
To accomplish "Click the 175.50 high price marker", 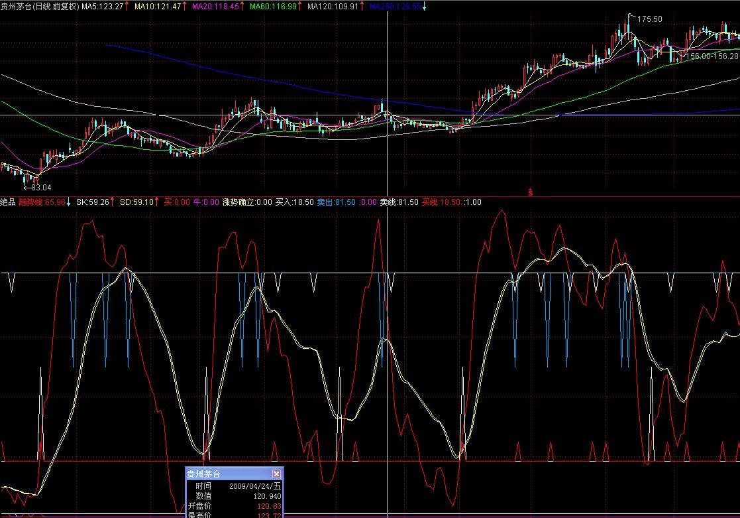I will point(649,19).
